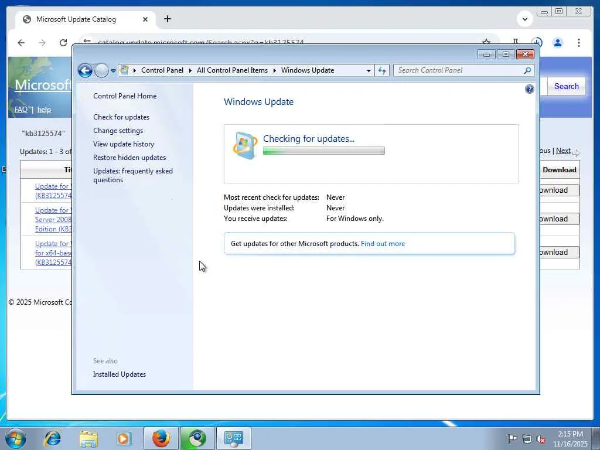Click Search button on Update Catalog page
Screen dimensions: 600x450
567,87
